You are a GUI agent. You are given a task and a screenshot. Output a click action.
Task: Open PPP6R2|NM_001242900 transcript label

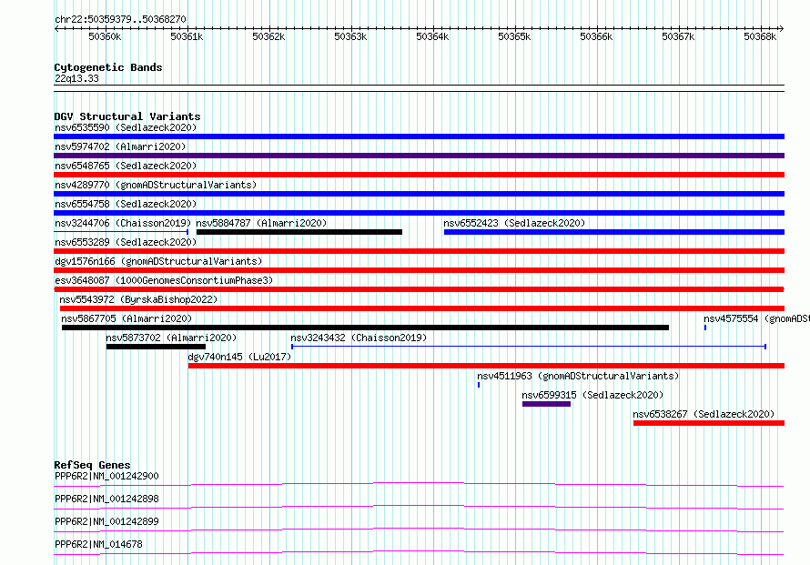pos(106,476)
